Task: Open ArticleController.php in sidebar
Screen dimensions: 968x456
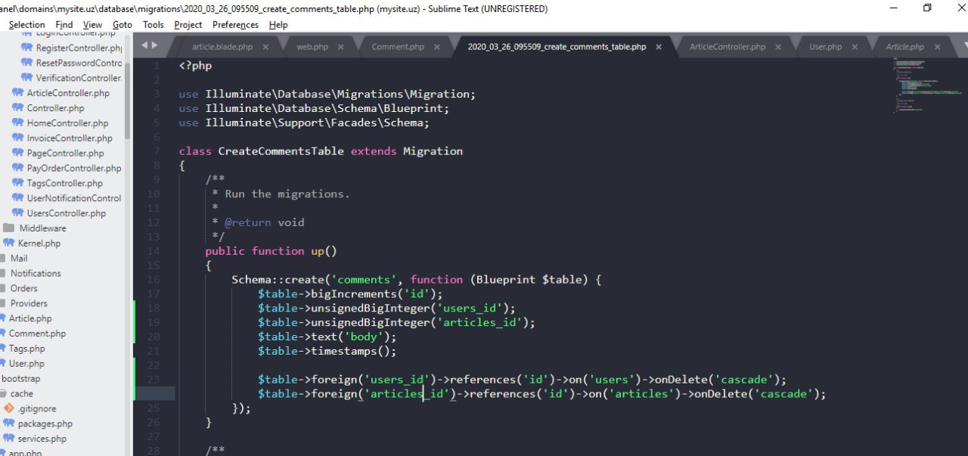Action: (68, 93)
